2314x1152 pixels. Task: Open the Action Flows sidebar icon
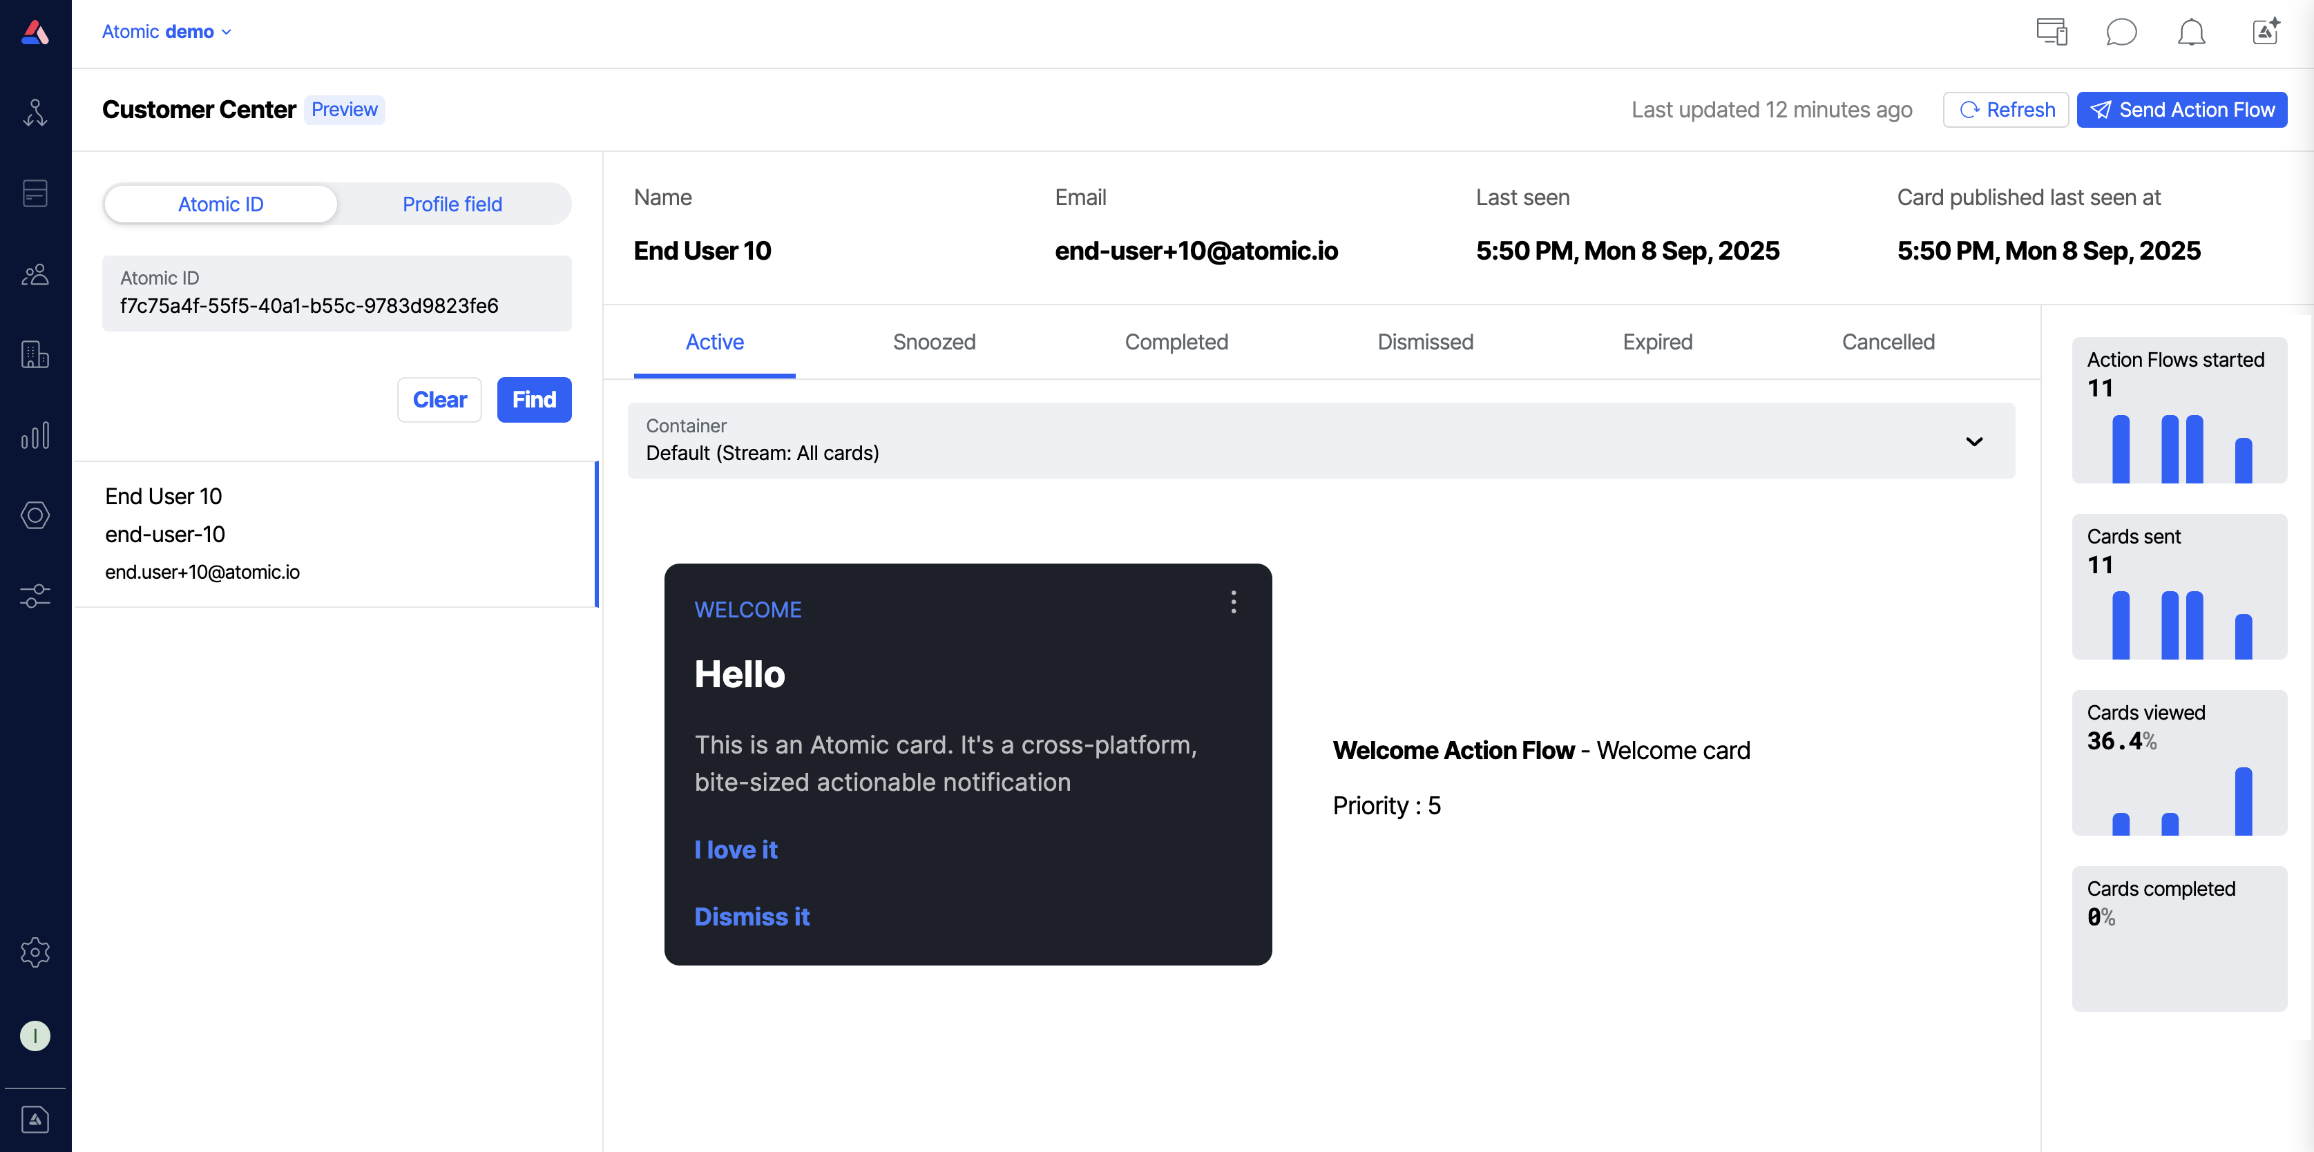35,113
